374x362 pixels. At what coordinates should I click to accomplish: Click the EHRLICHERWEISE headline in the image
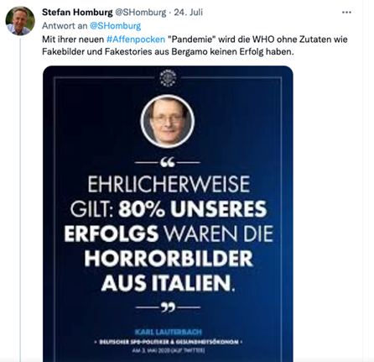pos(169,184)
